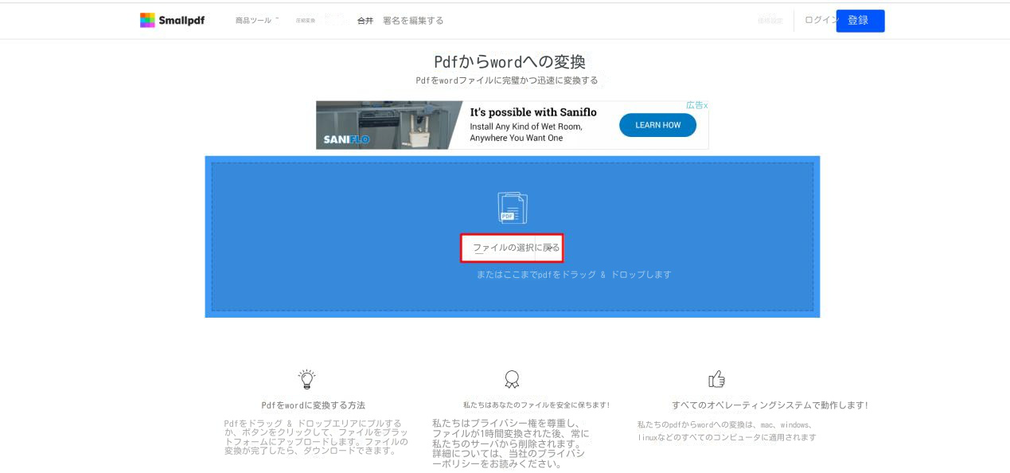This screenshot has width=1010, height=473.
Task: Click the ファイルの選択に戻る button
Action: [512, 248]
